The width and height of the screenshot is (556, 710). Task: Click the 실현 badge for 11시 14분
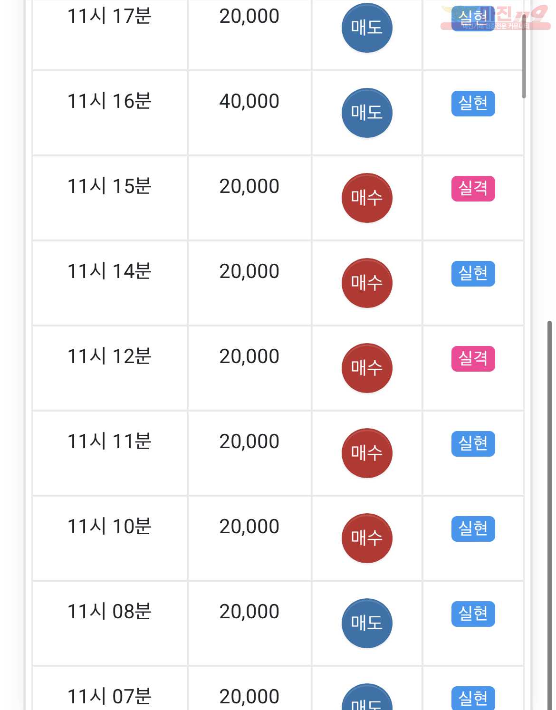pyautogui.click(x=473, y=274)
